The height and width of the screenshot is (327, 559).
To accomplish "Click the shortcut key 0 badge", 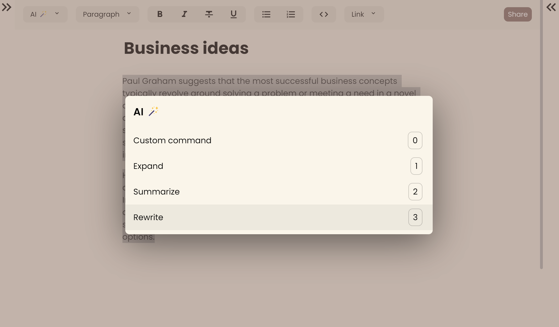I will (x=415, y=140).
